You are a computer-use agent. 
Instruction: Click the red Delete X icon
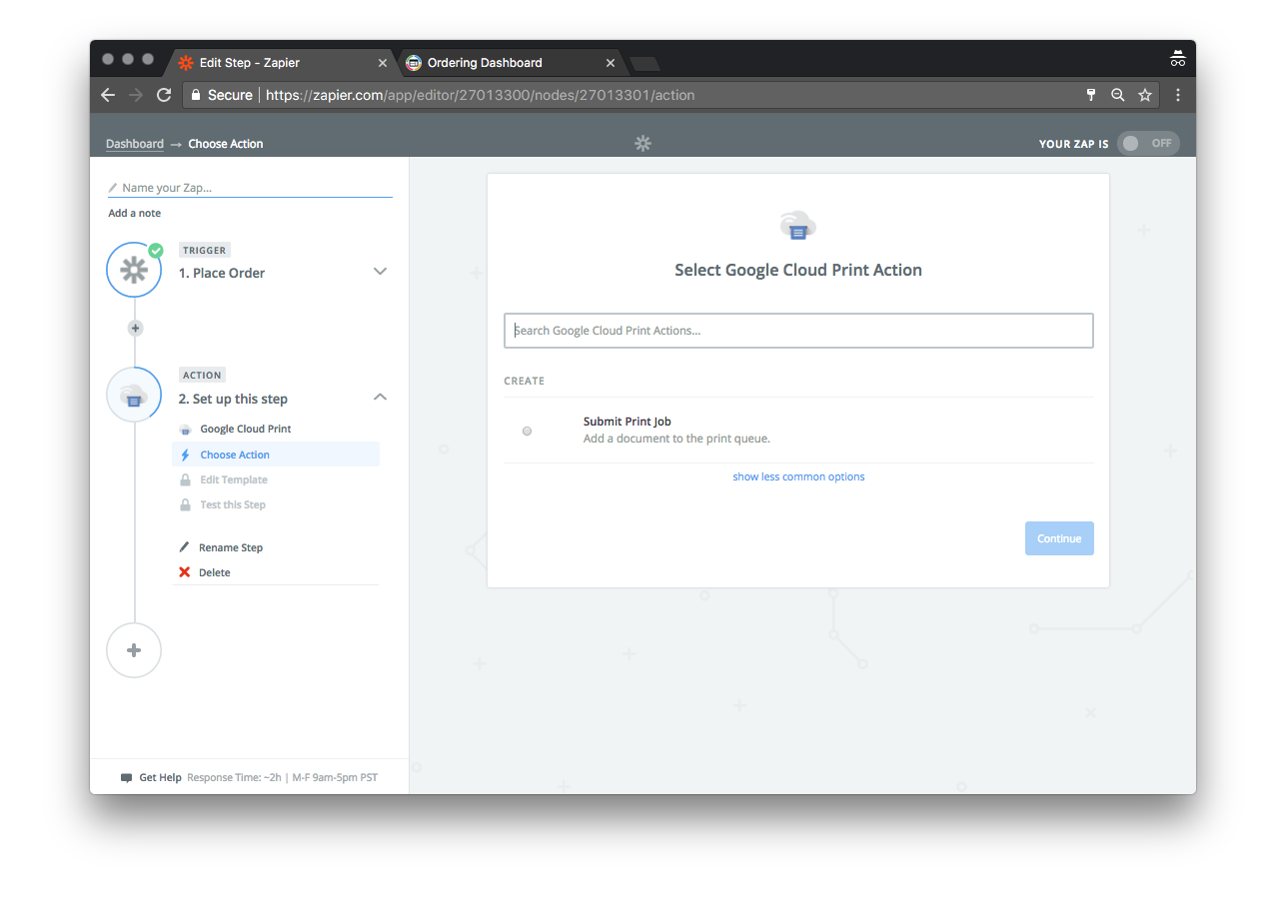[185, 572]
